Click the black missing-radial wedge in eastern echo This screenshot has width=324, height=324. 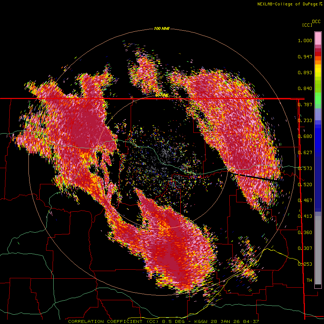(254, 177)
